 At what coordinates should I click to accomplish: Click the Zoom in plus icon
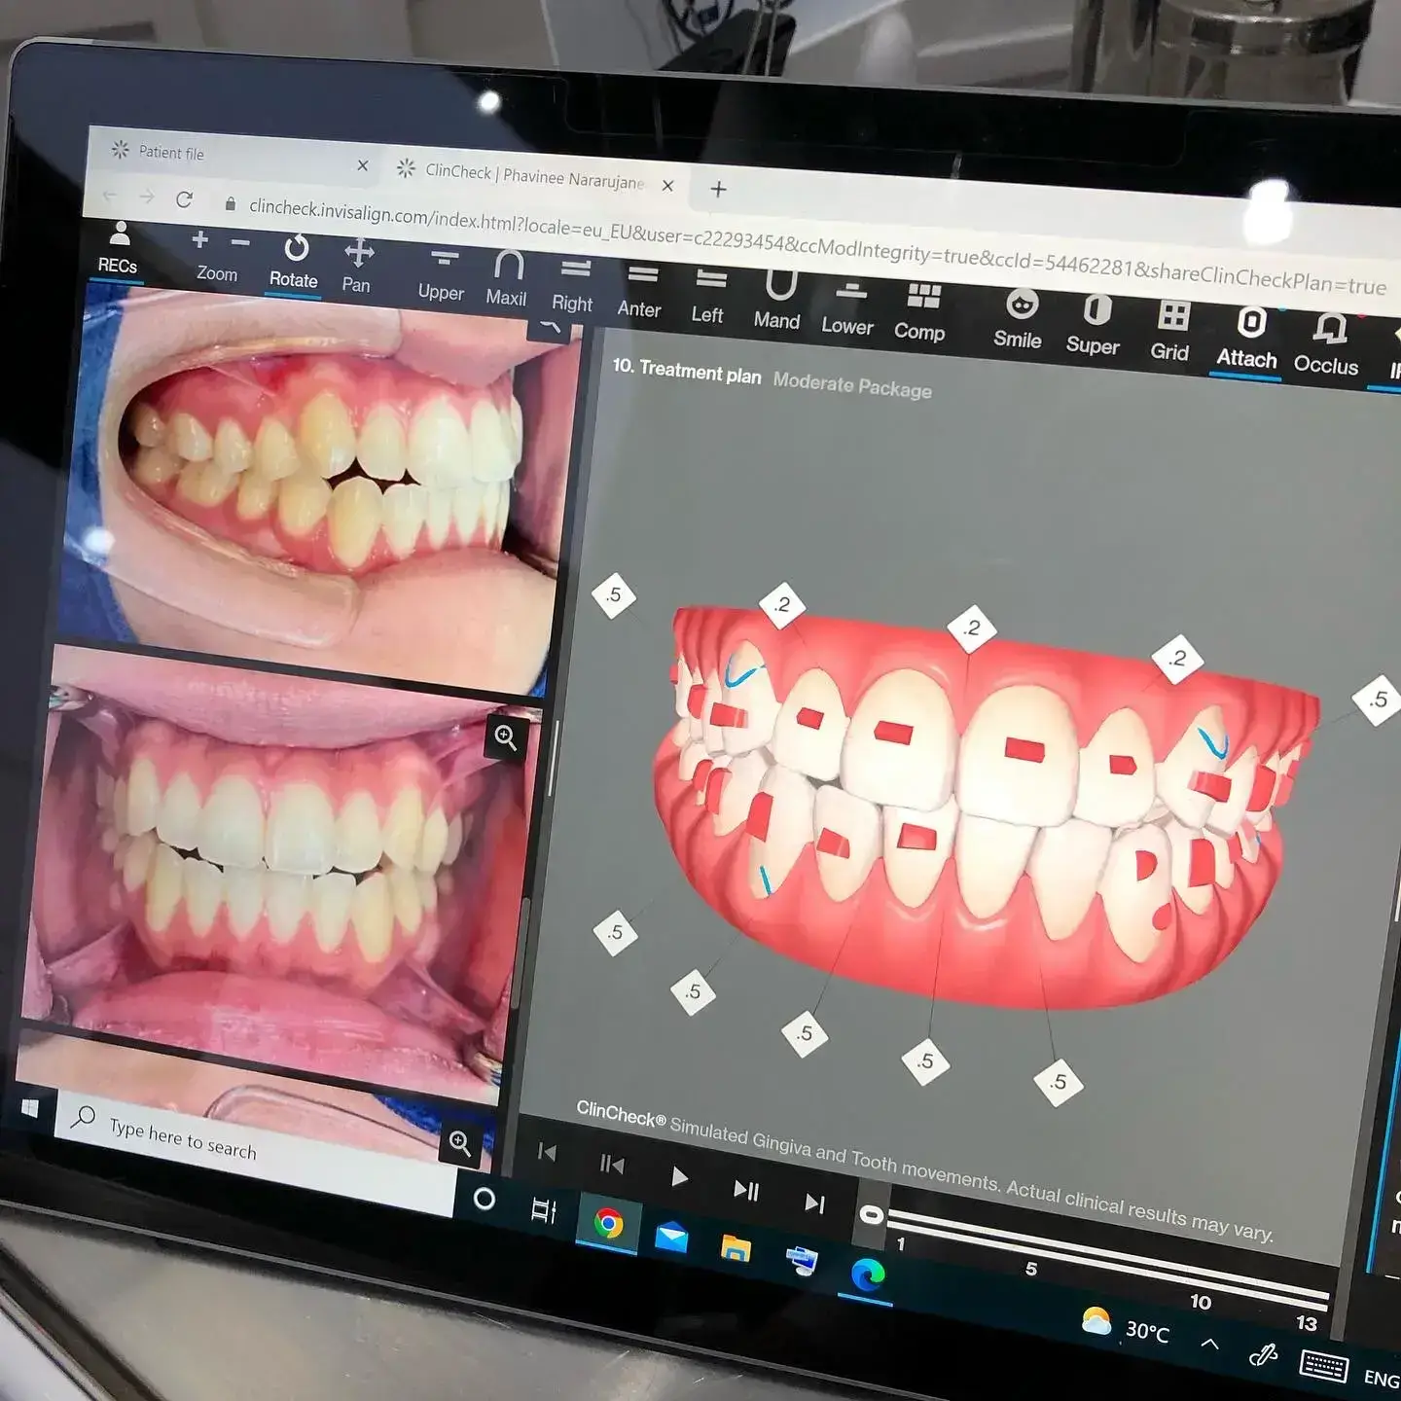pyautogui.click(x=199, y=239)
